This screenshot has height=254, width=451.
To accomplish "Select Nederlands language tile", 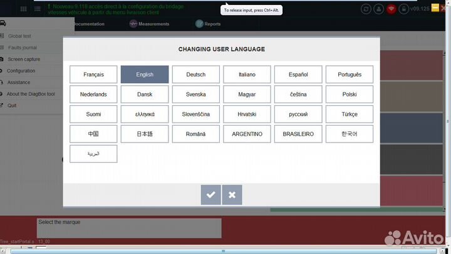I will tap(93, 94).
